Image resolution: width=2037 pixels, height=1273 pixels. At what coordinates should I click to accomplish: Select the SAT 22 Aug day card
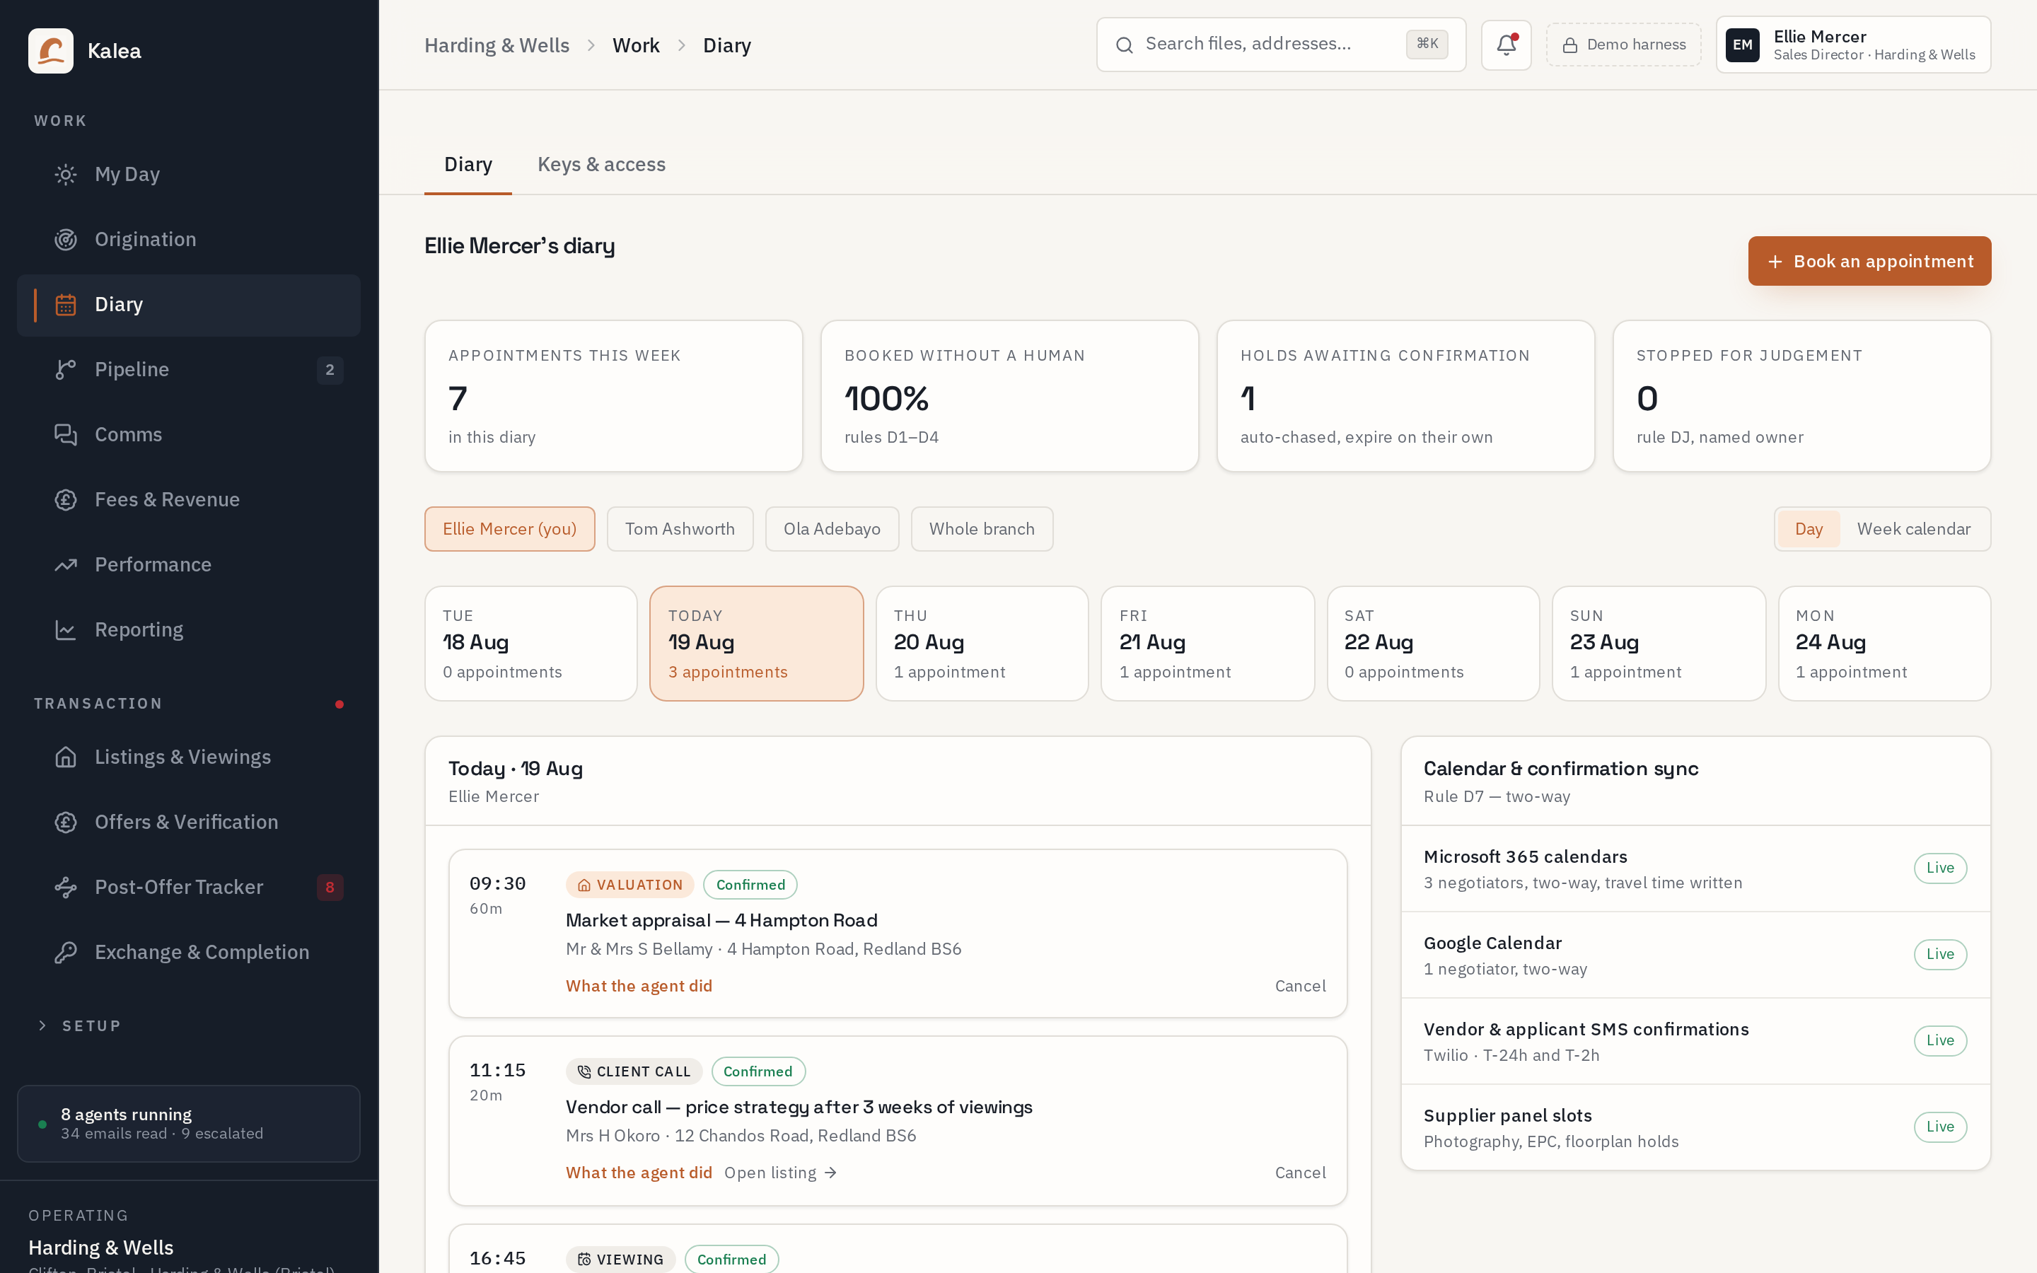(x=1433, y=644)
